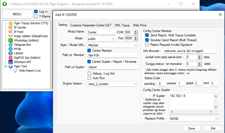Open the Web Price tab

pyautogui.click(x=140, y=25)
